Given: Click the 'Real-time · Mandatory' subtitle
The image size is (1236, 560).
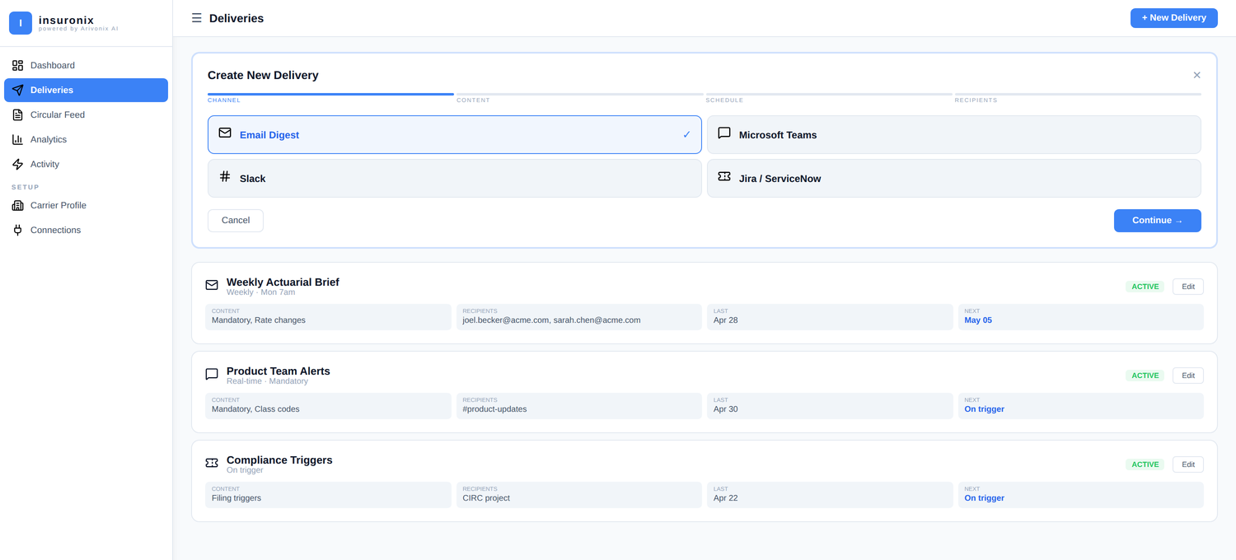Looking at the screenshot, I should (x=267, y=381).
